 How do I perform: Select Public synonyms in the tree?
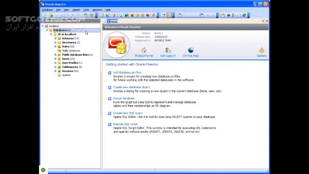point(71,50)
